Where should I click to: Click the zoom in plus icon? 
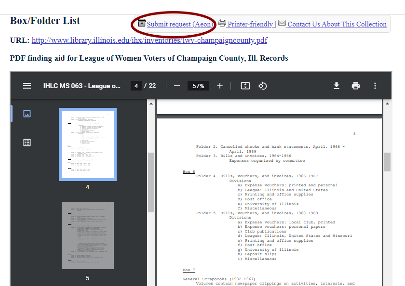click(x=220, y=86)
